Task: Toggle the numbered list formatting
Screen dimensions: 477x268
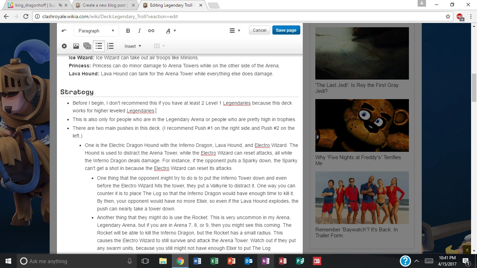Action: tap(110, 46)
